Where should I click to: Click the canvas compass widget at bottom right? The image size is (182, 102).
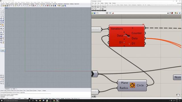[178, 95]
